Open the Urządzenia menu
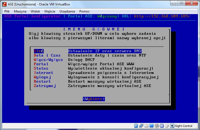200x130 pixels. (x=67, y=11)
